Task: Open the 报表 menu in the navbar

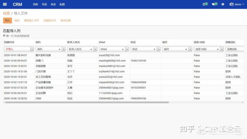Action: coord(53,4)
